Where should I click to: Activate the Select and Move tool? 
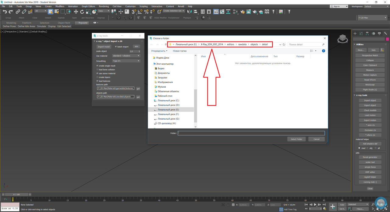(76, 12)
